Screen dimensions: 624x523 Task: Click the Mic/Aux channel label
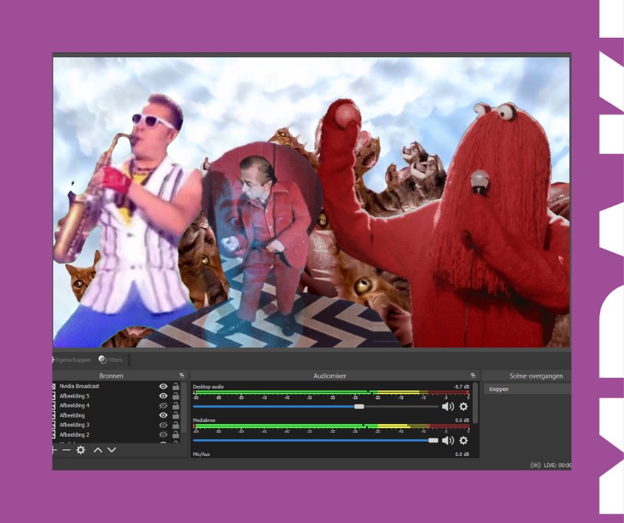pos(201,454)
